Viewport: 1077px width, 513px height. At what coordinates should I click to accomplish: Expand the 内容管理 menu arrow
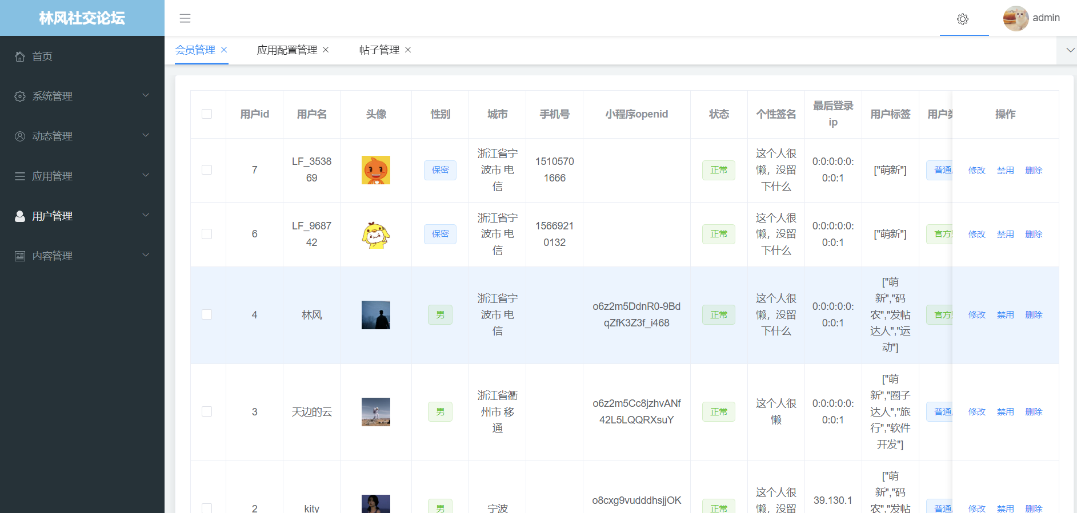[146, 255]
